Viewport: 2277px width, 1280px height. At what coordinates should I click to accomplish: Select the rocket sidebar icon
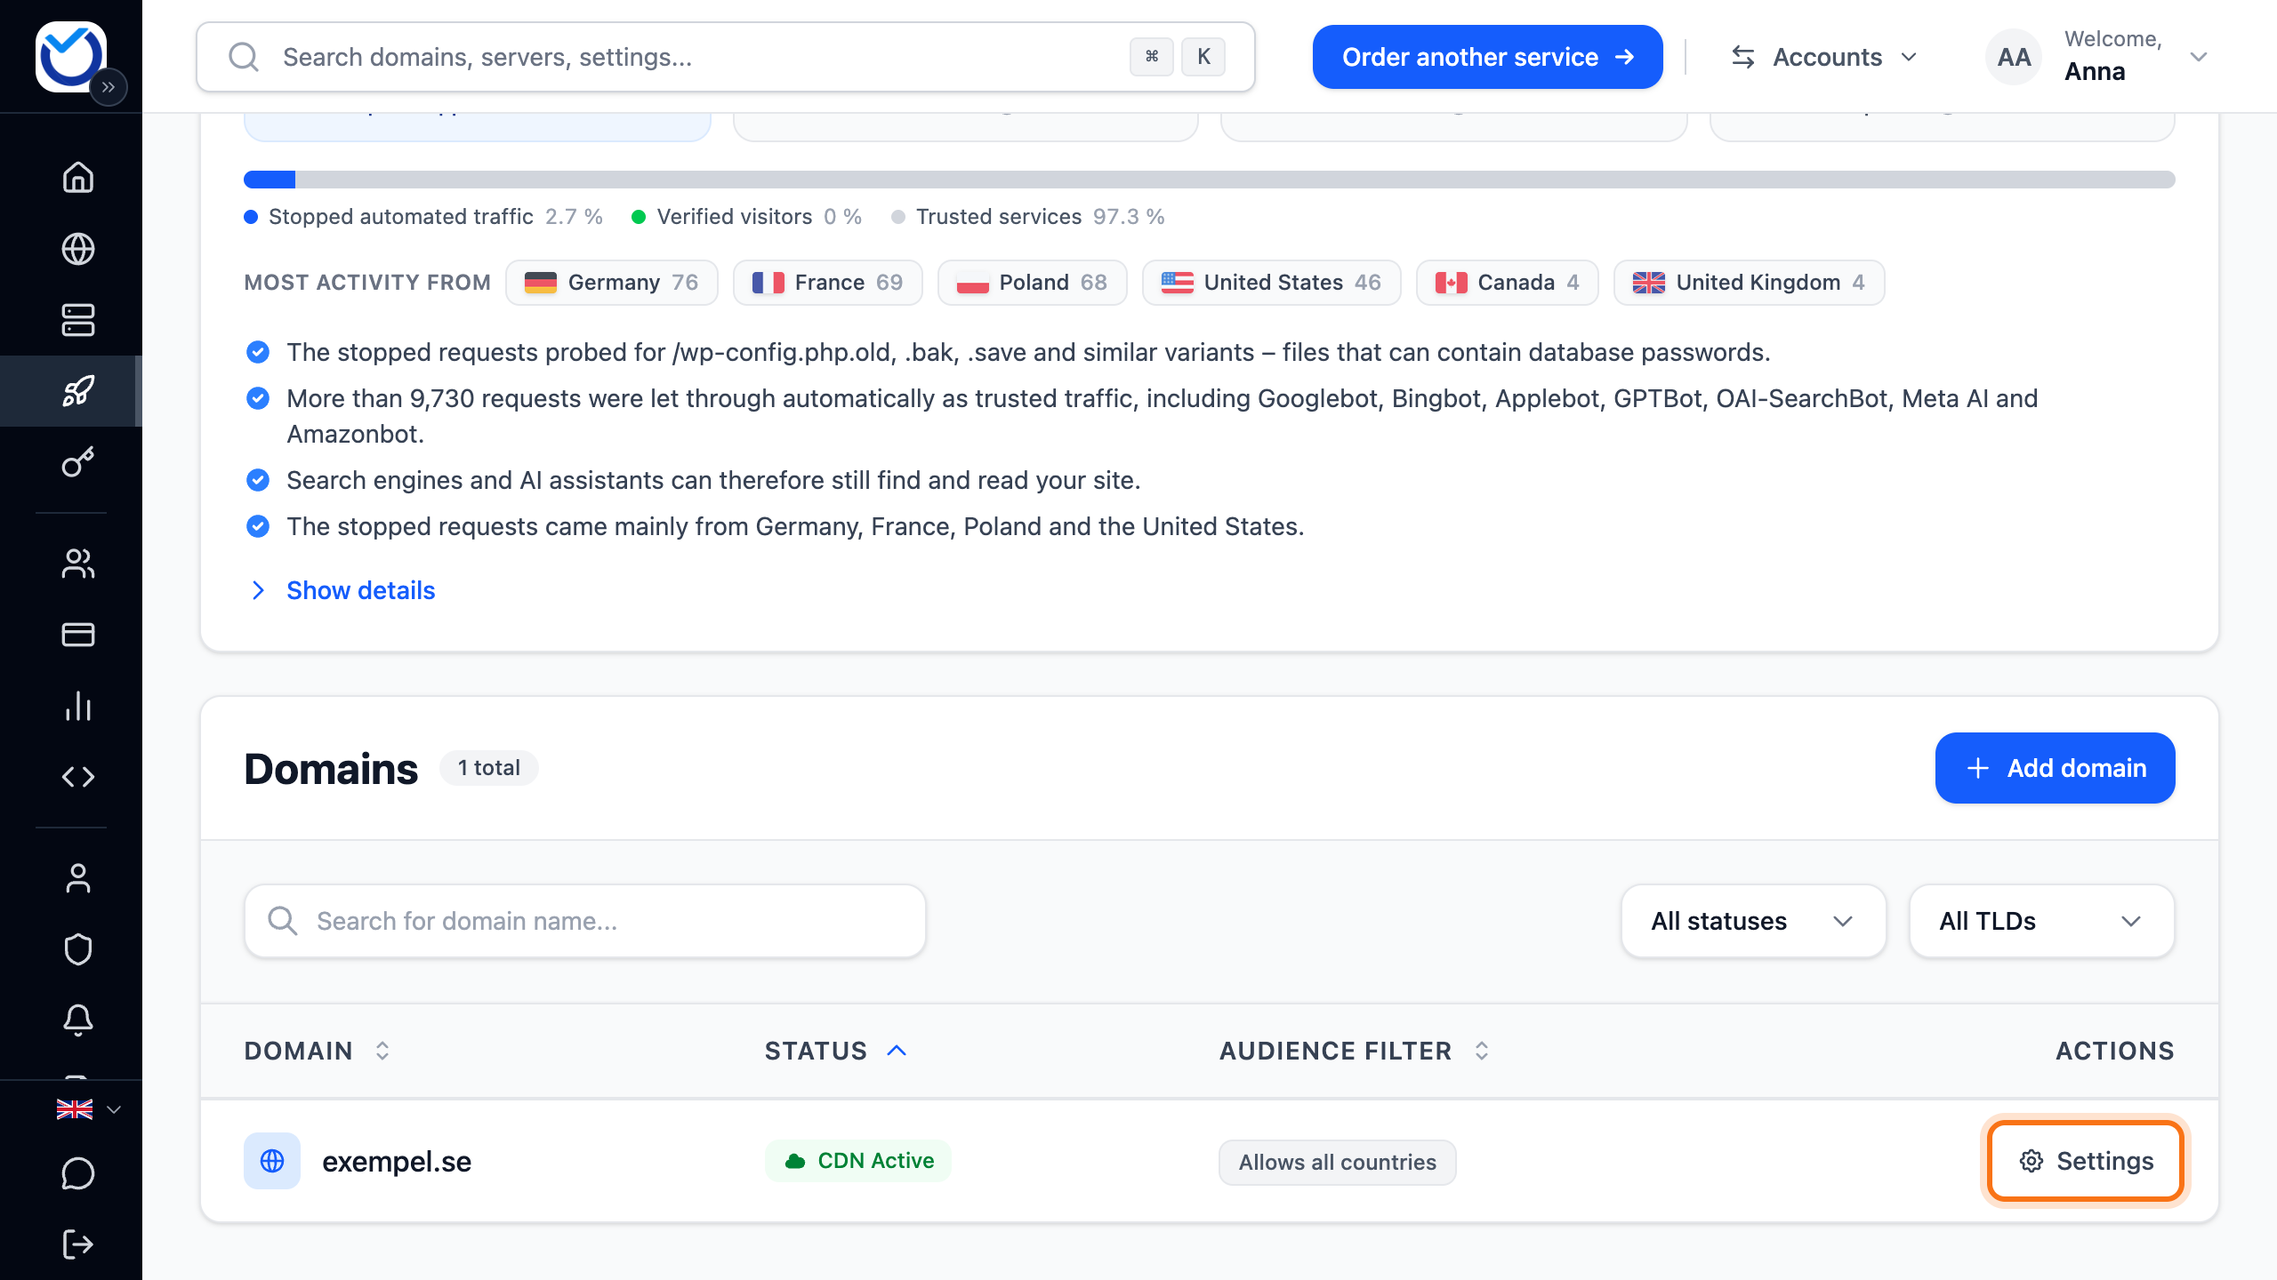click(x=78, y=391)
